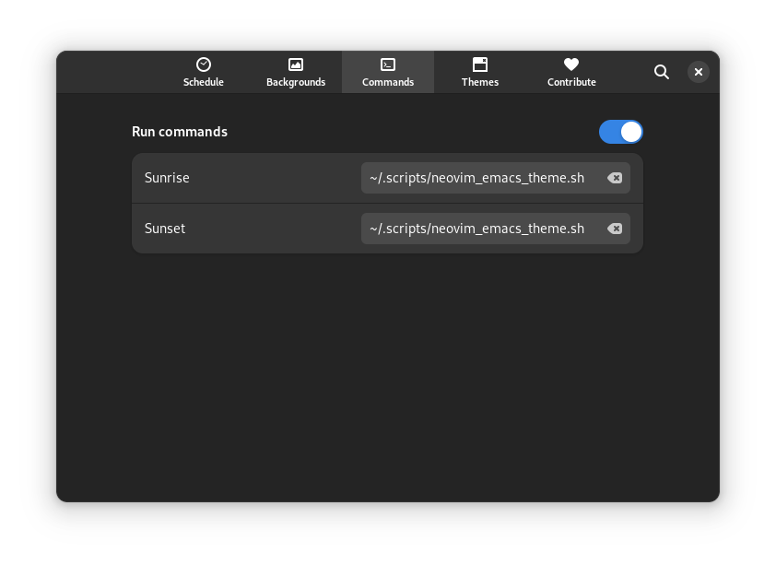Click the Sunset row label
Screen dimensions: 776x564
coord(165,229)
